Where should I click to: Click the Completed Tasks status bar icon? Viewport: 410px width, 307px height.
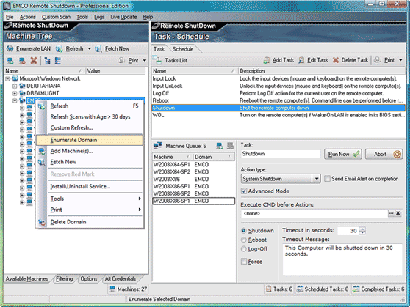point(356,289)
